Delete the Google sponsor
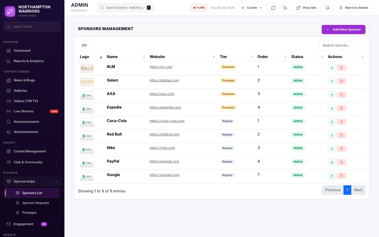Screen dimensions: 379x237 tap(341, 176)
